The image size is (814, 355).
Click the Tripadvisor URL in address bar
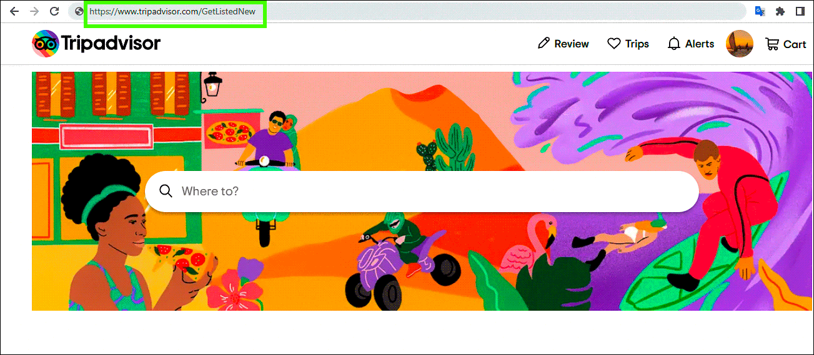[172, 11]
